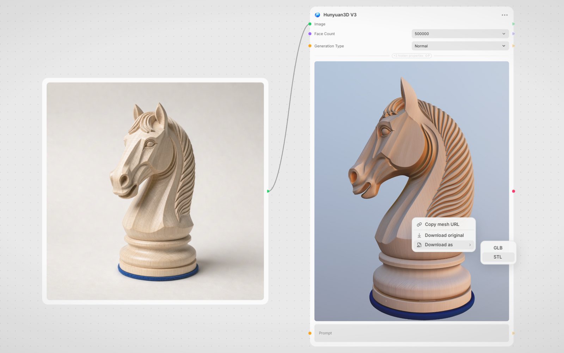Open the three-dots node options menu

504,15
